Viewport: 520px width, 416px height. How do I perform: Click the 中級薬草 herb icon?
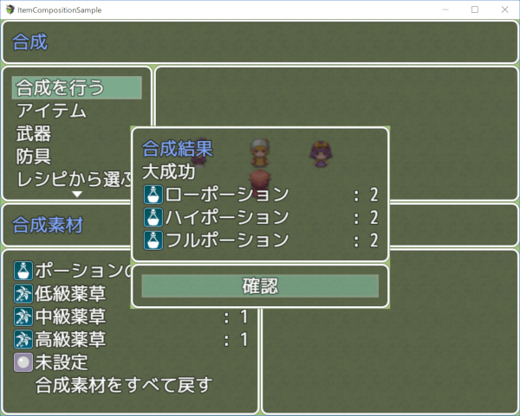click(x=23, y=316)
